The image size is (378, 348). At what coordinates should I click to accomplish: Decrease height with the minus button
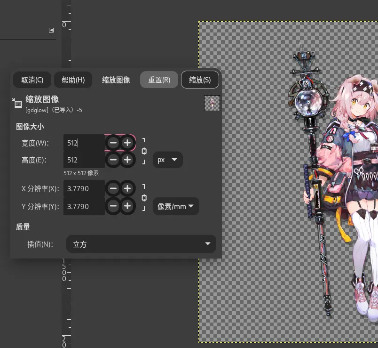pyautogui.click(x=113, y=160)
